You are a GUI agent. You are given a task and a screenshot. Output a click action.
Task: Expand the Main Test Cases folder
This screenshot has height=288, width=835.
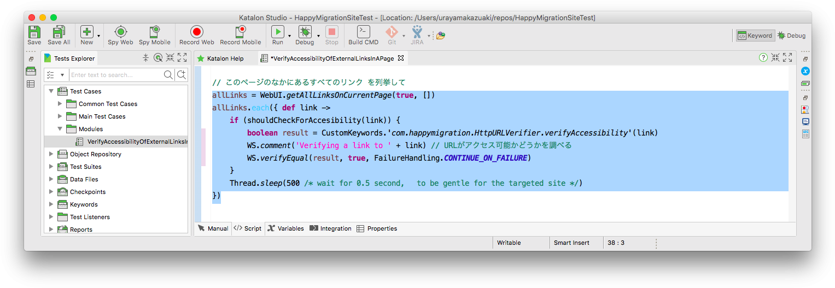(60, 116)
